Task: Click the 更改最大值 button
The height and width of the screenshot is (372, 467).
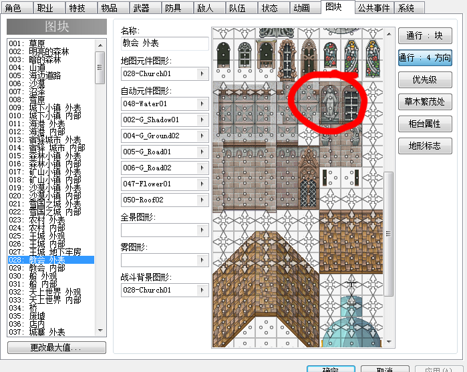Action: [x=57, y=347]
